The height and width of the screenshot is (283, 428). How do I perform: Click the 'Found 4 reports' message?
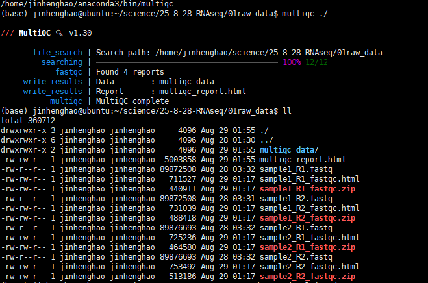pyautogui.click(x=130, y=72)
